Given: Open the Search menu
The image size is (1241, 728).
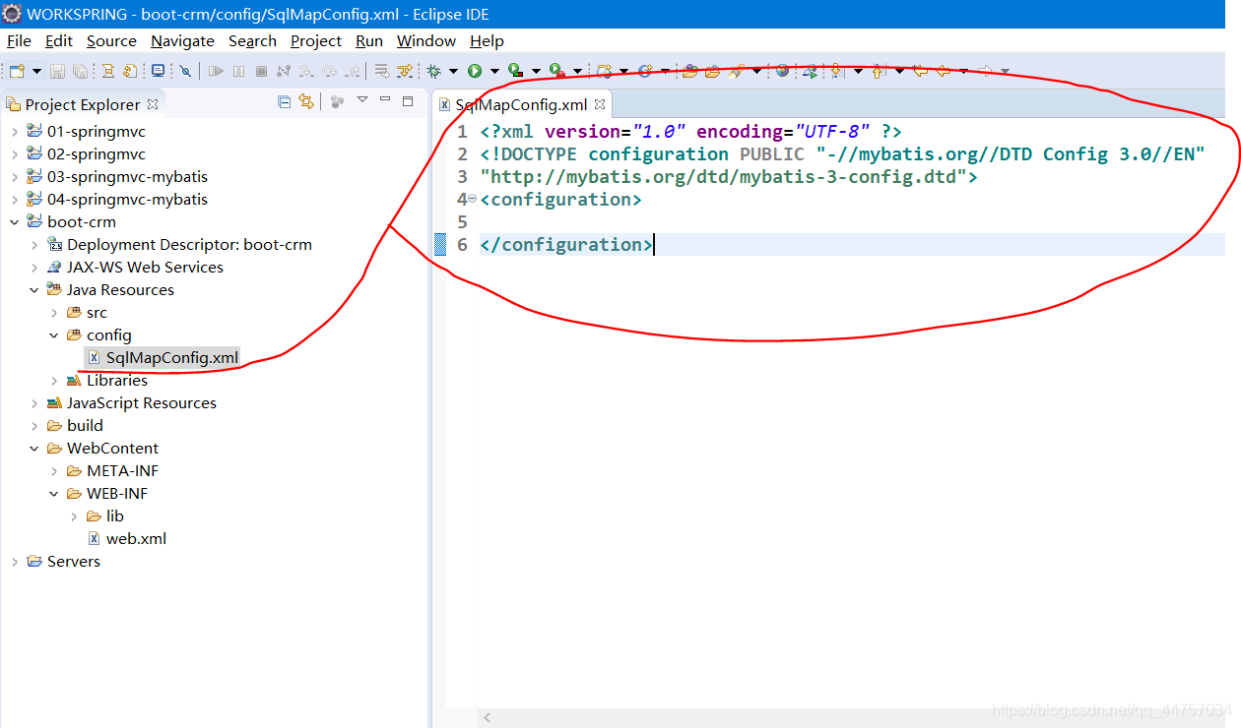Looking at the screenshot, I should (x=252, y=40).
